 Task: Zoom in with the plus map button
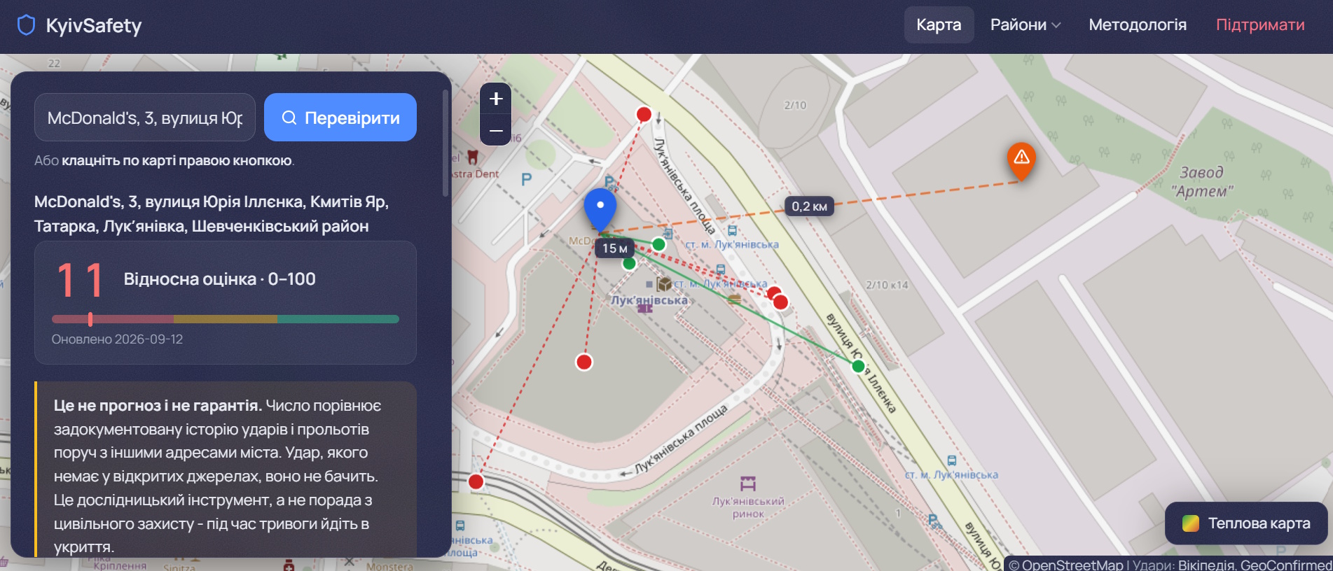tap(496, 99)
